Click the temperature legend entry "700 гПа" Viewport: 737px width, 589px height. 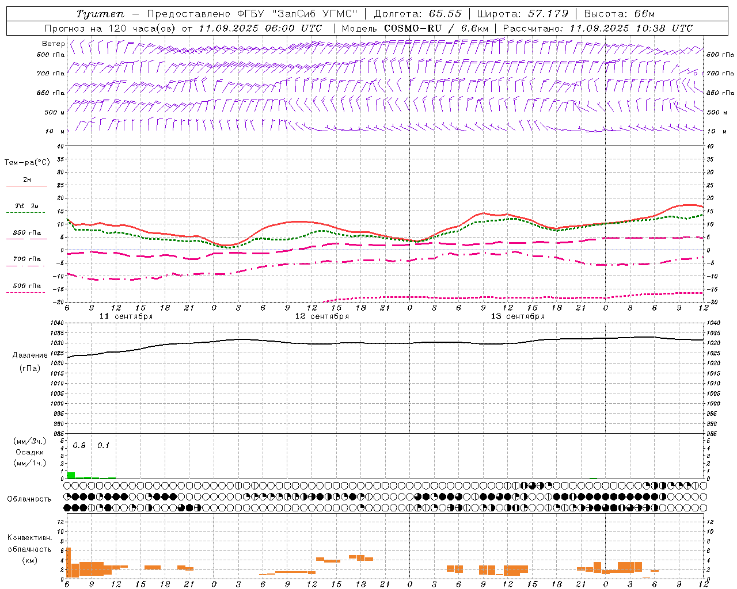(x=26, y=259)
